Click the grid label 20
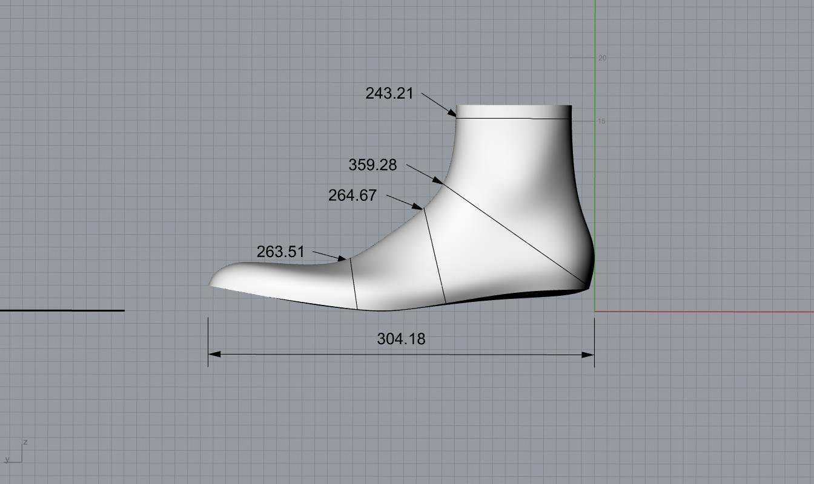The height and width of the screenshot is (484, 814). (x=602, y=58)
